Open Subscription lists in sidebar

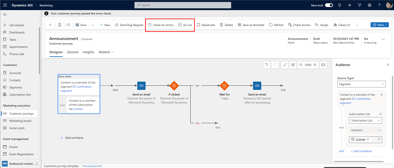pos(19,95)
